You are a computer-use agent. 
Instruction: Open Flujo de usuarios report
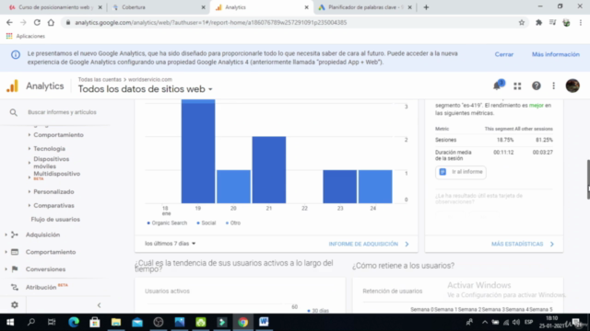pos(55,219)
